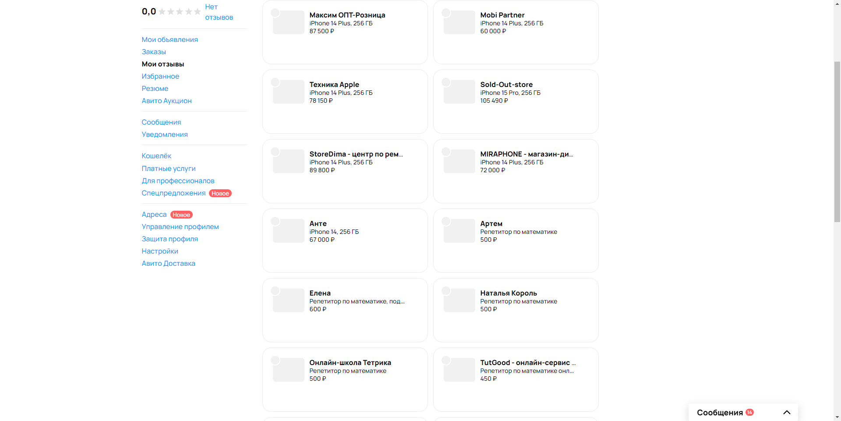
Task: Select TutGood avatar circle
Action: 446,360
